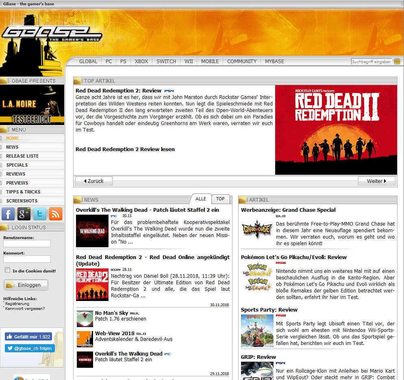Open the XBOX navigation tab
The height and width of the screenshot is (380, 404).
pos(141,62)
